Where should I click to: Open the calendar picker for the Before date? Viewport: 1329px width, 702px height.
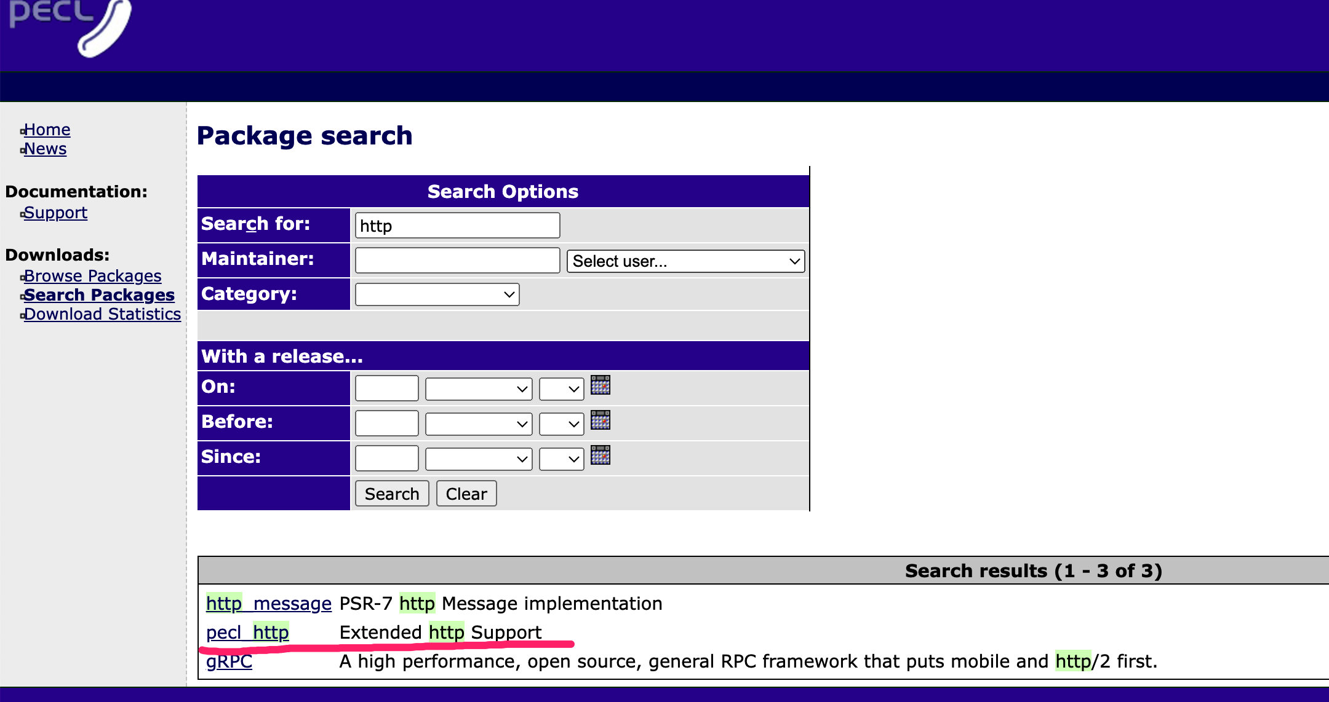601,420
